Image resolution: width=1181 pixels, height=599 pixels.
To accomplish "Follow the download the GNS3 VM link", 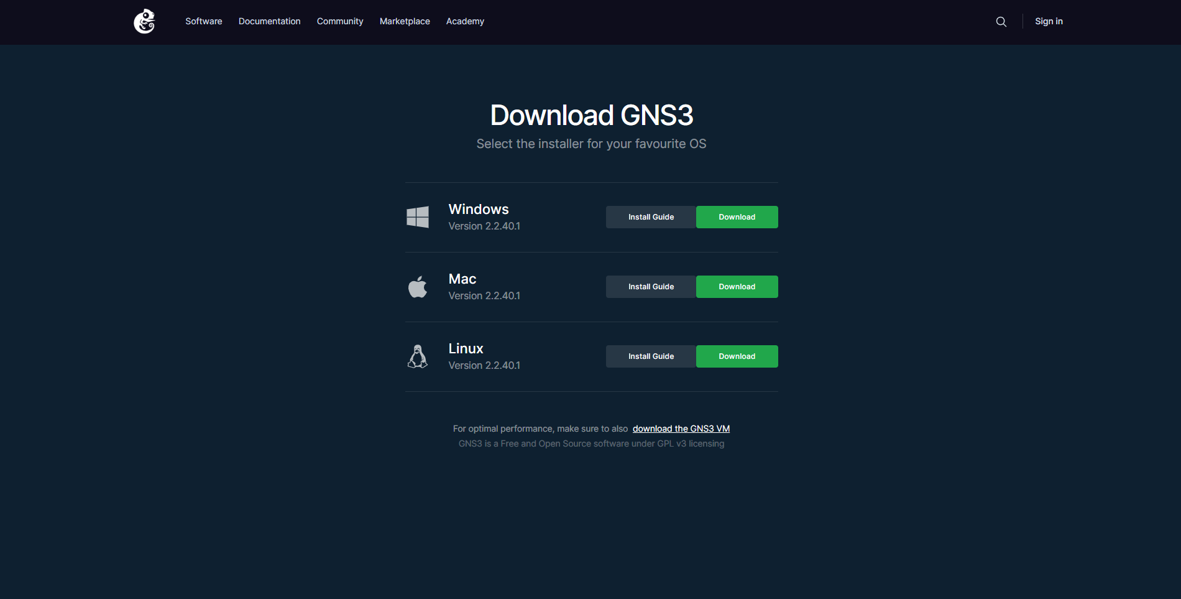I will (x=681, y=429).
